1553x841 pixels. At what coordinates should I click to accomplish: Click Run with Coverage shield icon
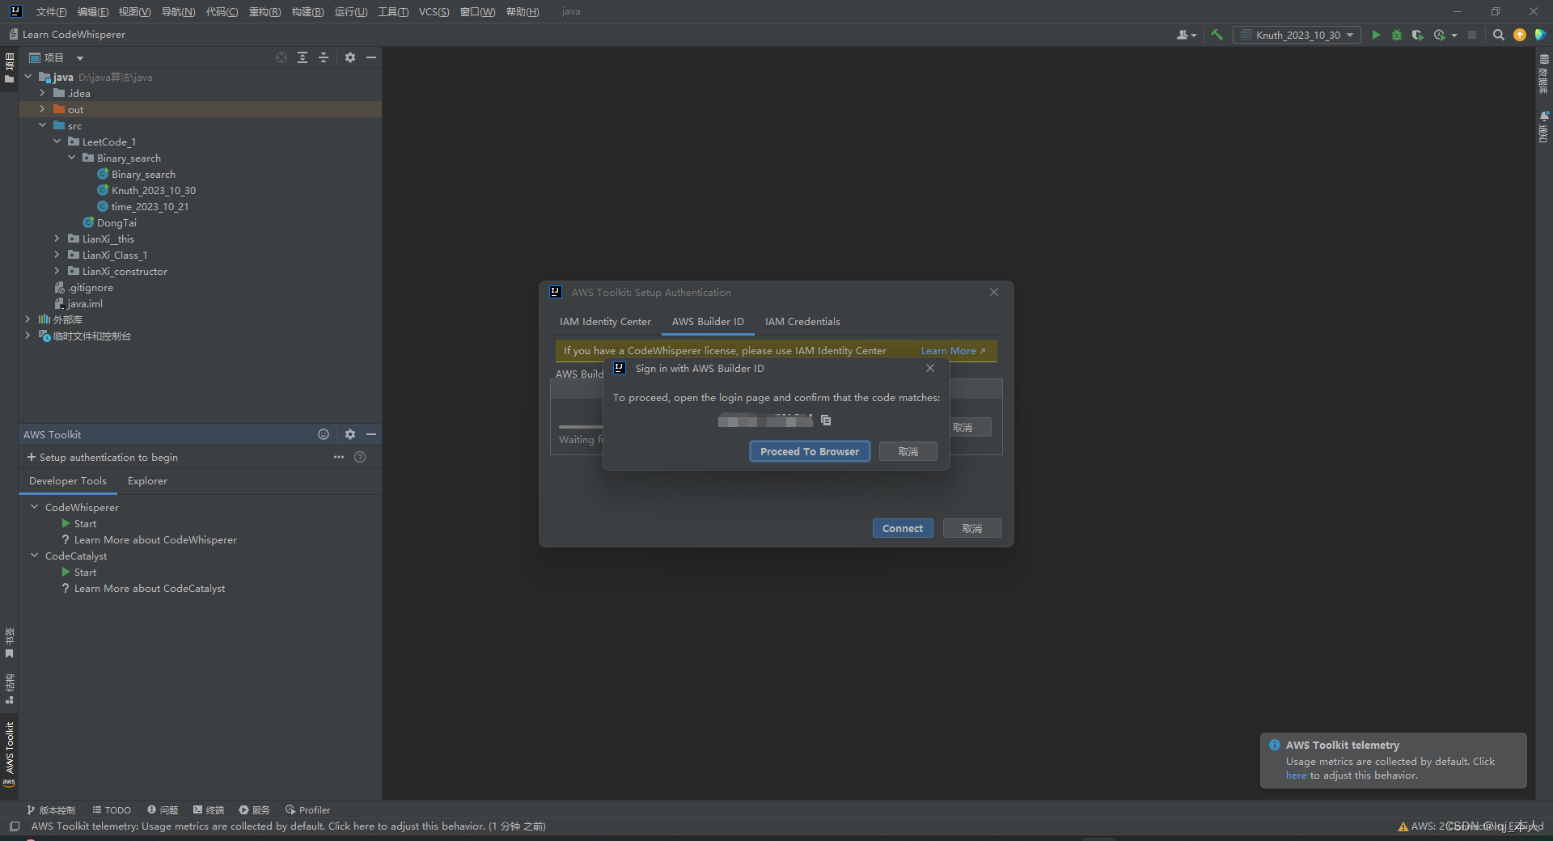[1417, 35]
